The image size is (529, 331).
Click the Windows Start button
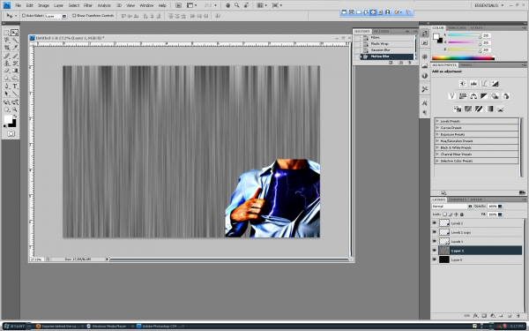pos(14,326)
